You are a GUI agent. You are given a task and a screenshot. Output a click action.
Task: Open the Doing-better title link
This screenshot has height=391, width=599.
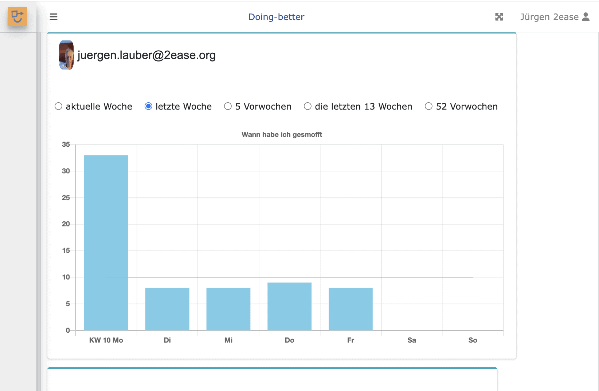pyautogui.click(x=276, y=17)
